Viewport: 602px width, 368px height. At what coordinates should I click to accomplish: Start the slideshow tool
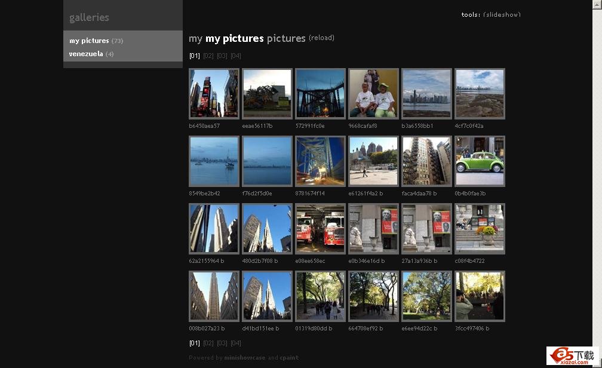tap(502, 14)
